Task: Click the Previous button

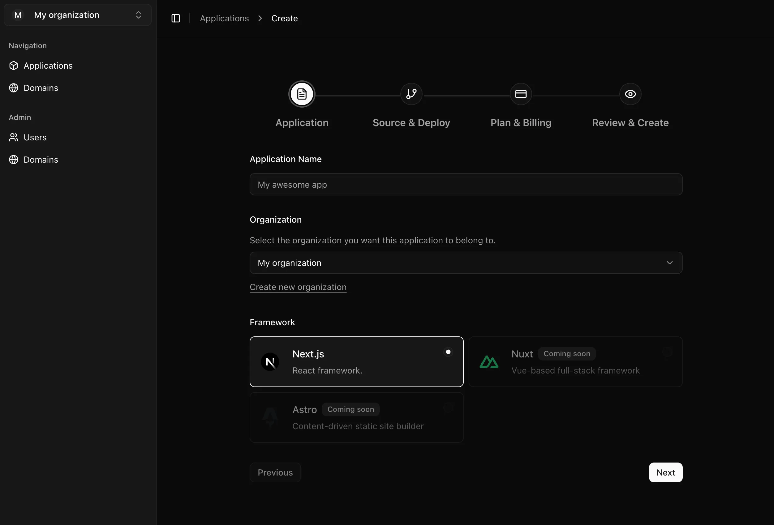Action: 275,472
